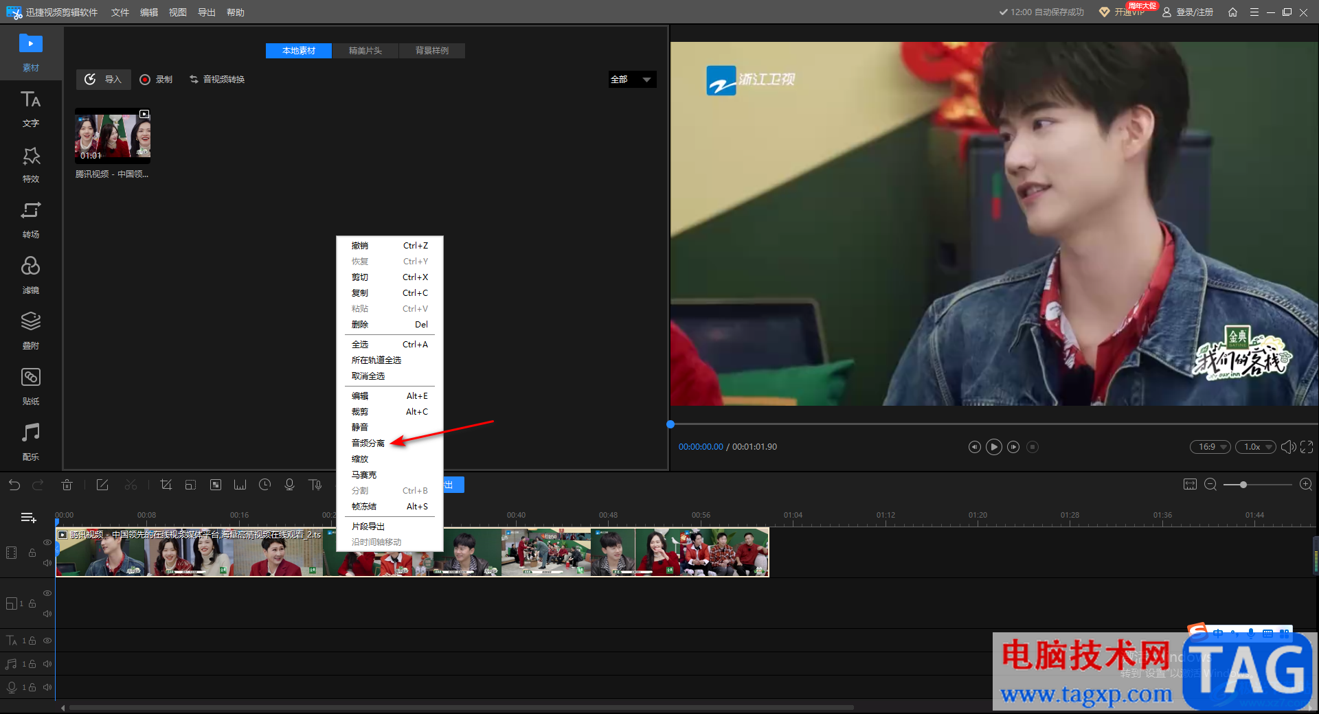Choose 静音 from the context menu
The image size is (1319, 714).
[x=390, y=427]
